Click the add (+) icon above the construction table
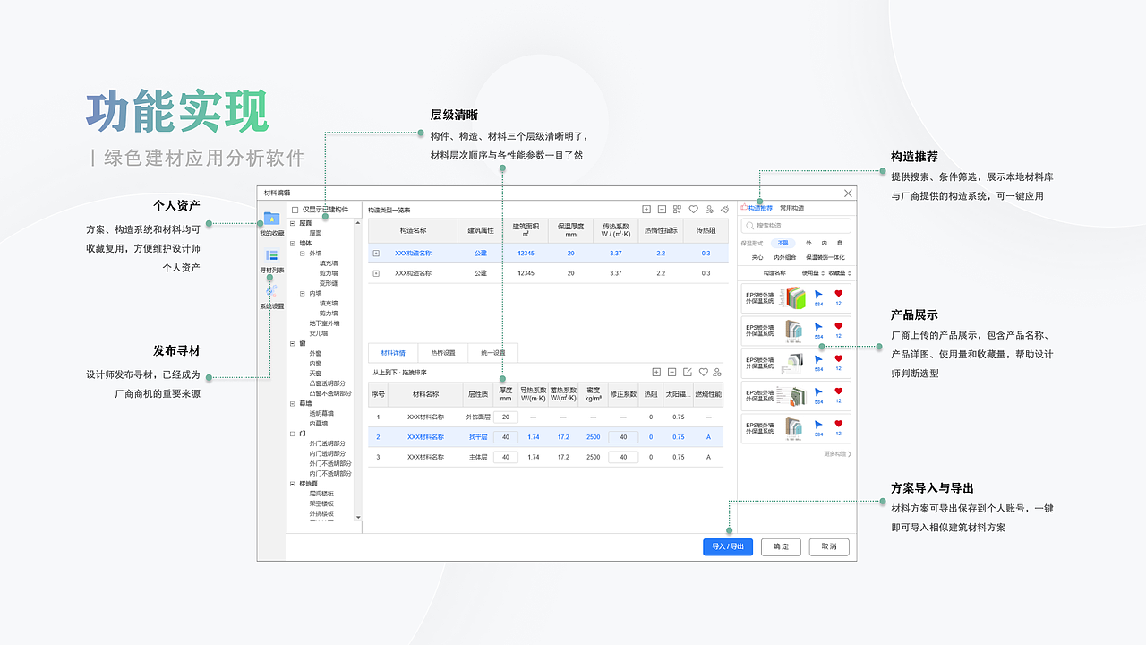The height and width of the screenshot is (645, 1146). click(646, 209)
